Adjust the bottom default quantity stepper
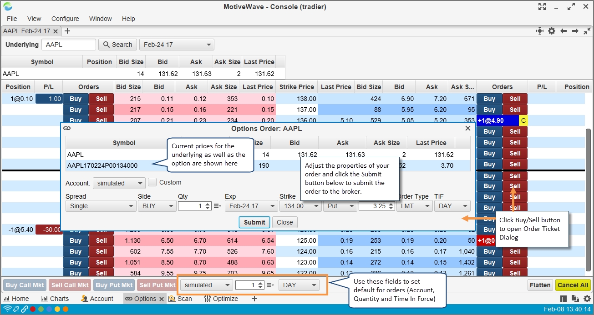The height and width of the screenshot is (315, 594). (260, 285)
